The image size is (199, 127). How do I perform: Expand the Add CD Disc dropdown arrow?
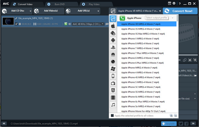coord(31,11)
